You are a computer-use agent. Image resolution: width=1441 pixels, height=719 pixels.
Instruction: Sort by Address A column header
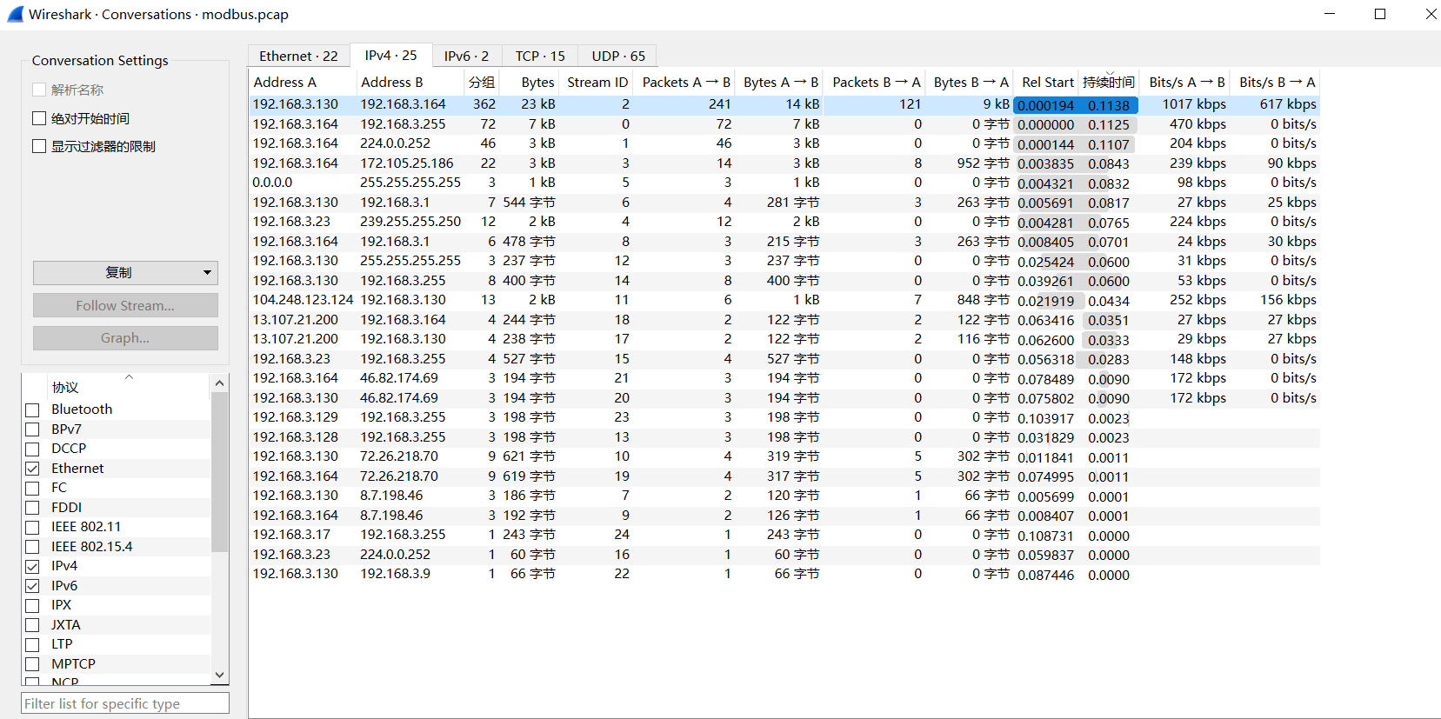tap(303, 82)
